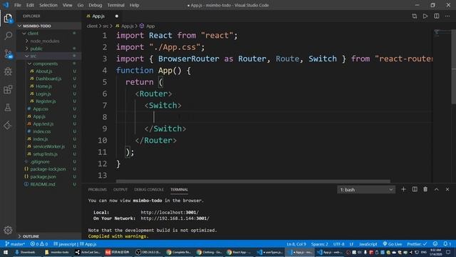Open the Explorer view in activity bar
This screenshot has width=456, height=257.
tap(8, 19)
